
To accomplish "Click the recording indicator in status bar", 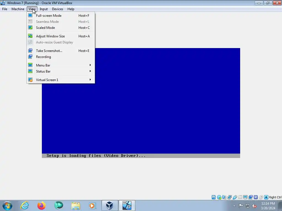I will click(250, 197).
